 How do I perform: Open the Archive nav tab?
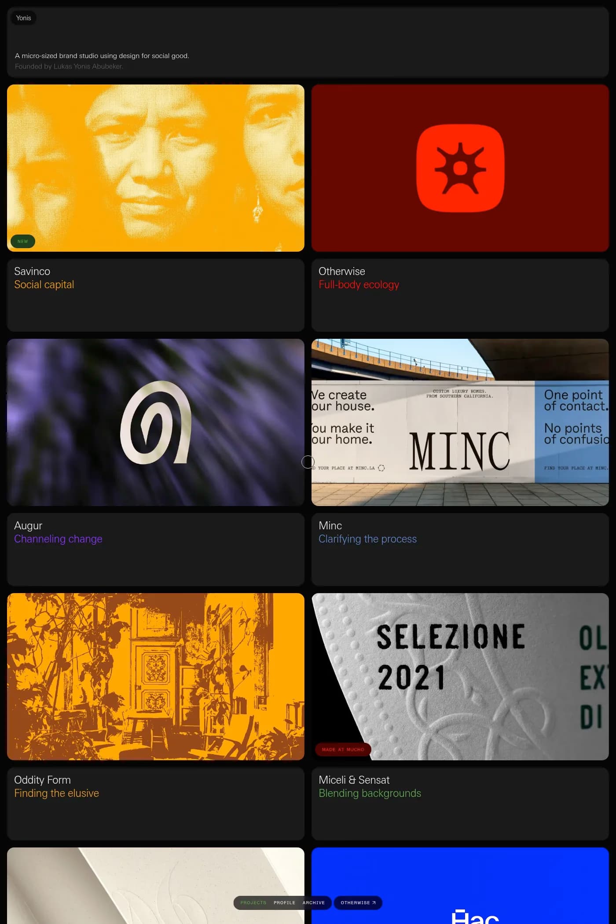point(314,902)
